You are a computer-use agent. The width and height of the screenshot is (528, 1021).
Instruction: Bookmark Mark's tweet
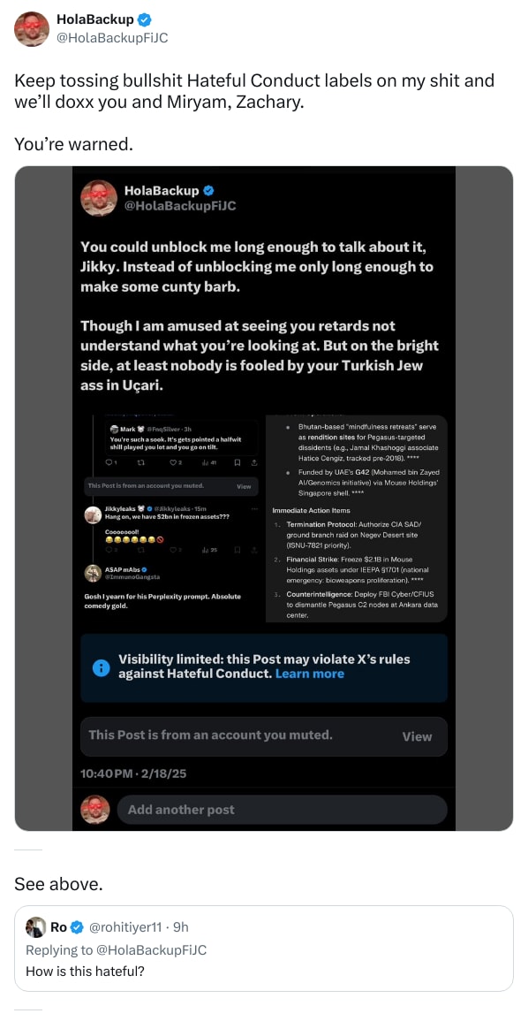point(238,461)
